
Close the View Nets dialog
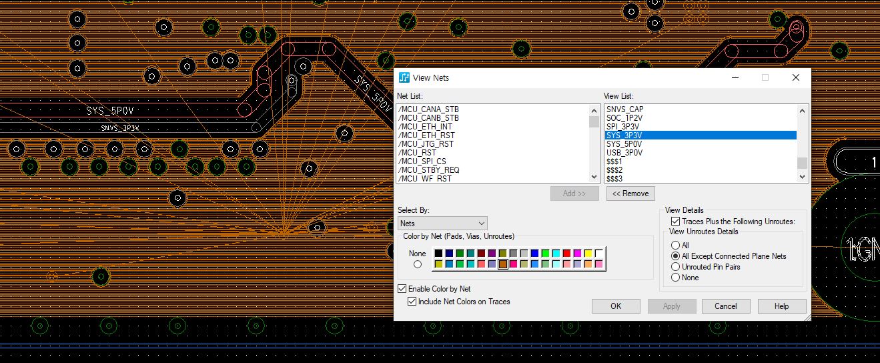[x=795, y=78]
